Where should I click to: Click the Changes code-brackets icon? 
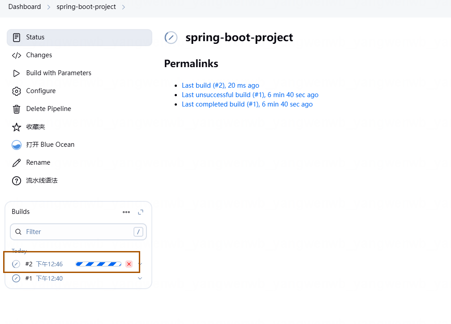click(x=17, y=55)
